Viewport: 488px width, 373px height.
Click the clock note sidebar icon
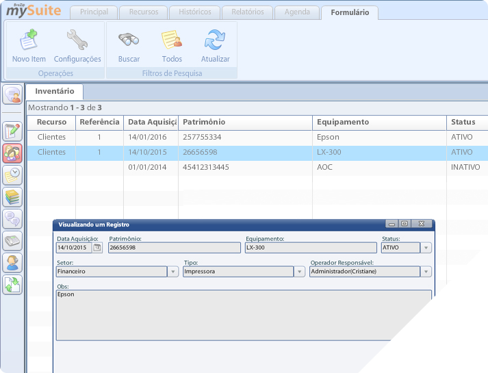(x=12, y=175)
